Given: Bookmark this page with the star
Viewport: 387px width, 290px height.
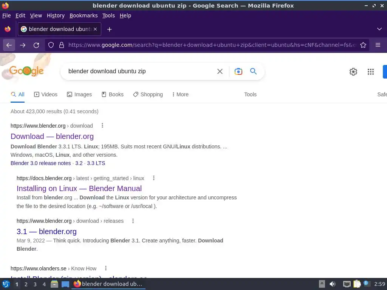Looking at the screenshot, I should click(x=363, y=45).
